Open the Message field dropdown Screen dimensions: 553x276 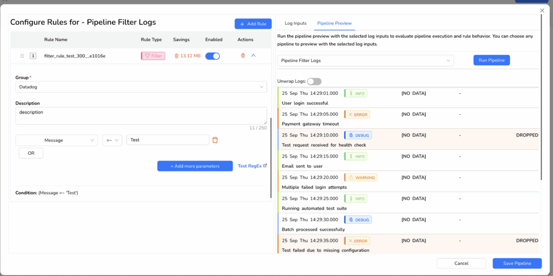57,140
